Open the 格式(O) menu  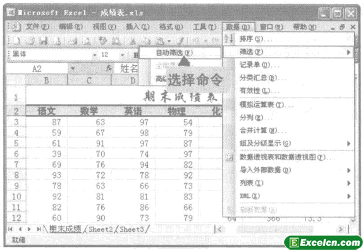click(x=171, y=27)
